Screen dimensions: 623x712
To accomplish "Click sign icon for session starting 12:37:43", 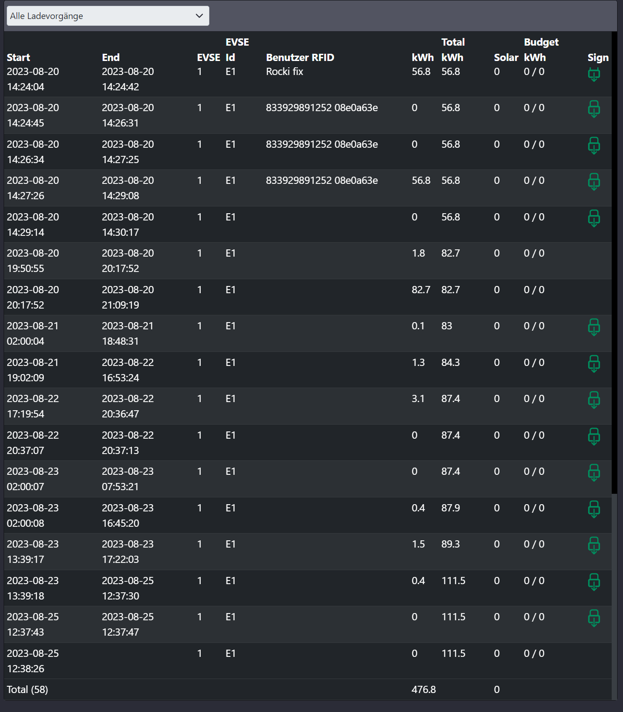I will coord(594,618).
